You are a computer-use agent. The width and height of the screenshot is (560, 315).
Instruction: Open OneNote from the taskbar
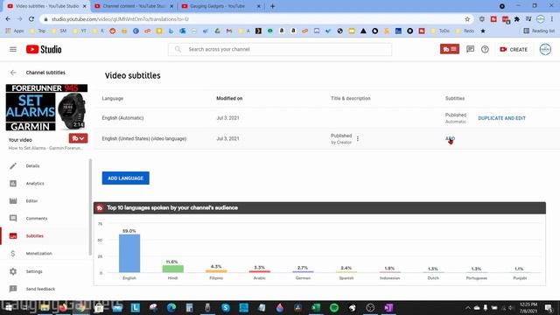pos(388,307)
